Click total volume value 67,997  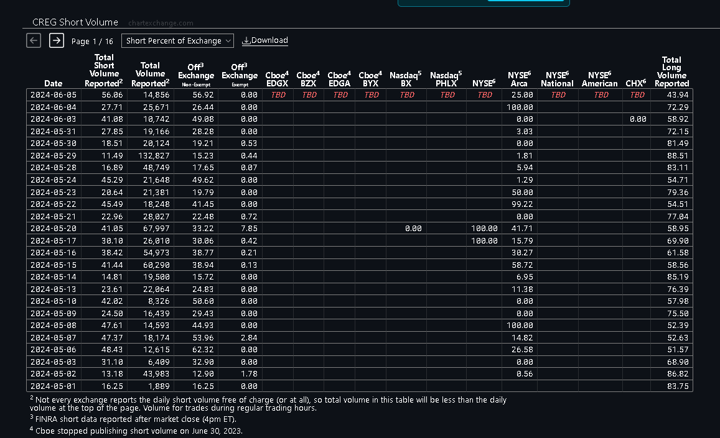[156, 229]
